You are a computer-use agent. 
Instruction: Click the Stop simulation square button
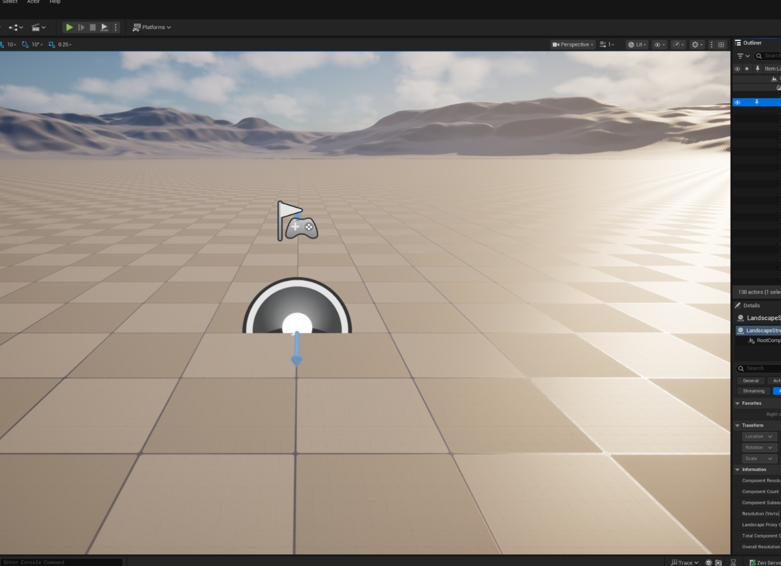93,27
